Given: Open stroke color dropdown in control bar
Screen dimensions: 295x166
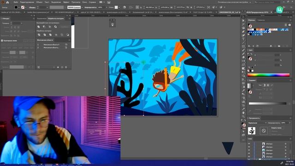Looking at the screenshot, I should click(x=26, y=7).
